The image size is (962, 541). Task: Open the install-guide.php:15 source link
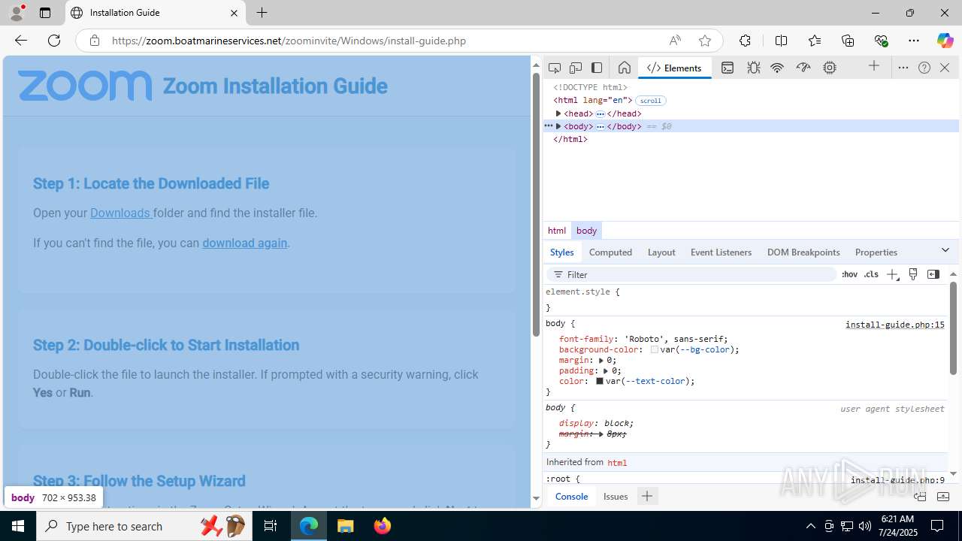pyautogui.click(x=894, y=325)
